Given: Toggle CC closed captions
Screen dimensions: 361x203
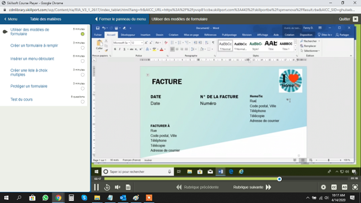Looking at the screenshot, I should pyautogui.click(x=334, y=187).
